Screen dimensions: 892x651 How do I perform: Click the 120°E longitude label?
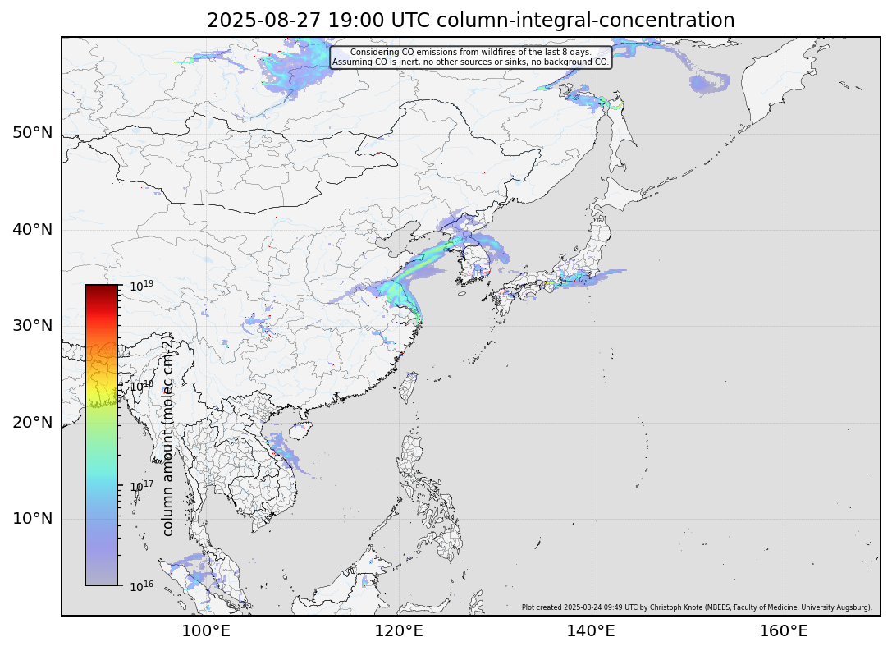point(398,630)
